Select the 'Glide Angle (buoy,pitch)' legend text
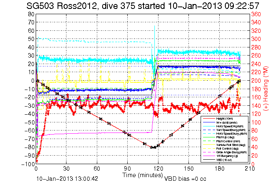The height and width of the screenshot is (184, 276). 231,152
